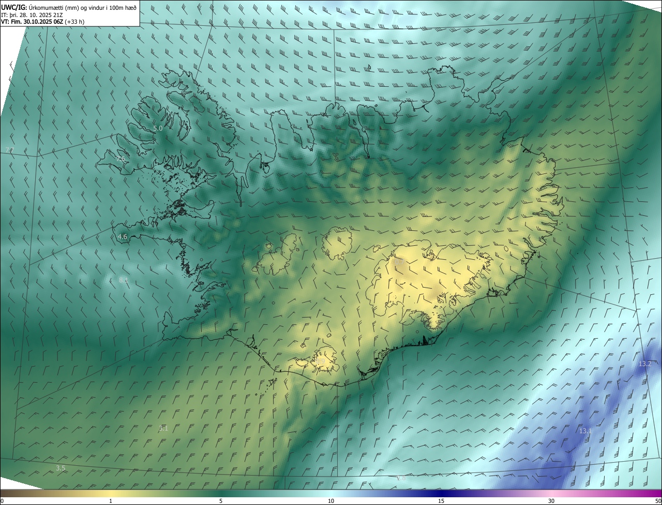Click the 3.1 value label offshore

coord(163,429)
